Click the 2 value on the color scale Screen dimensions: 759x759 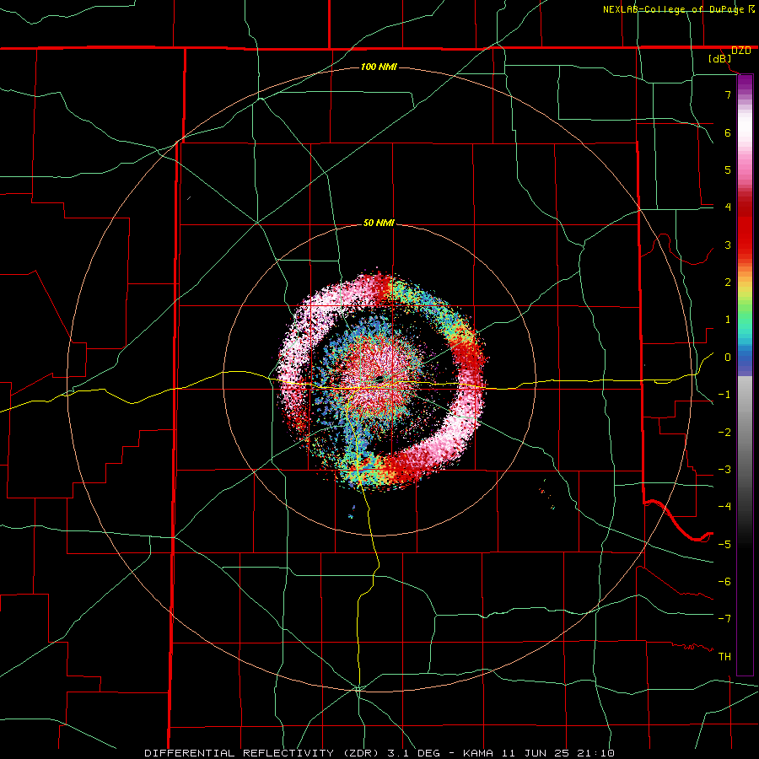tap(728, 283)
